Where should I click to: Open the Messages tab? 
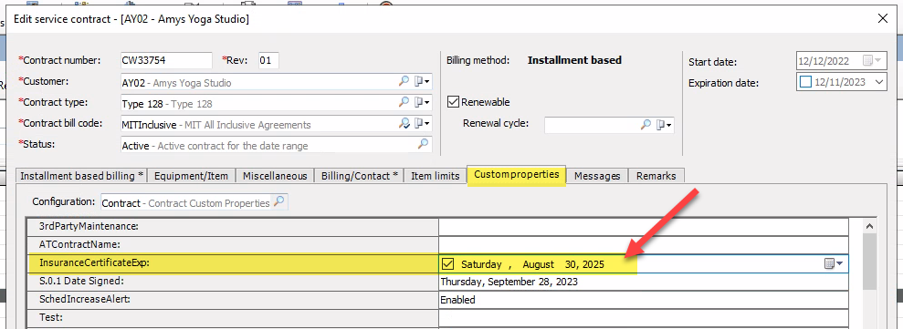(597, 176)
